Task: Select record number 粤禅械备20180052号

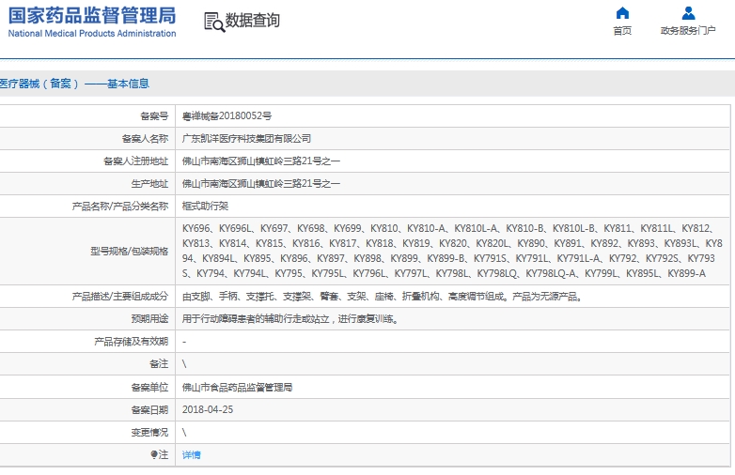Action: point(227,116)
